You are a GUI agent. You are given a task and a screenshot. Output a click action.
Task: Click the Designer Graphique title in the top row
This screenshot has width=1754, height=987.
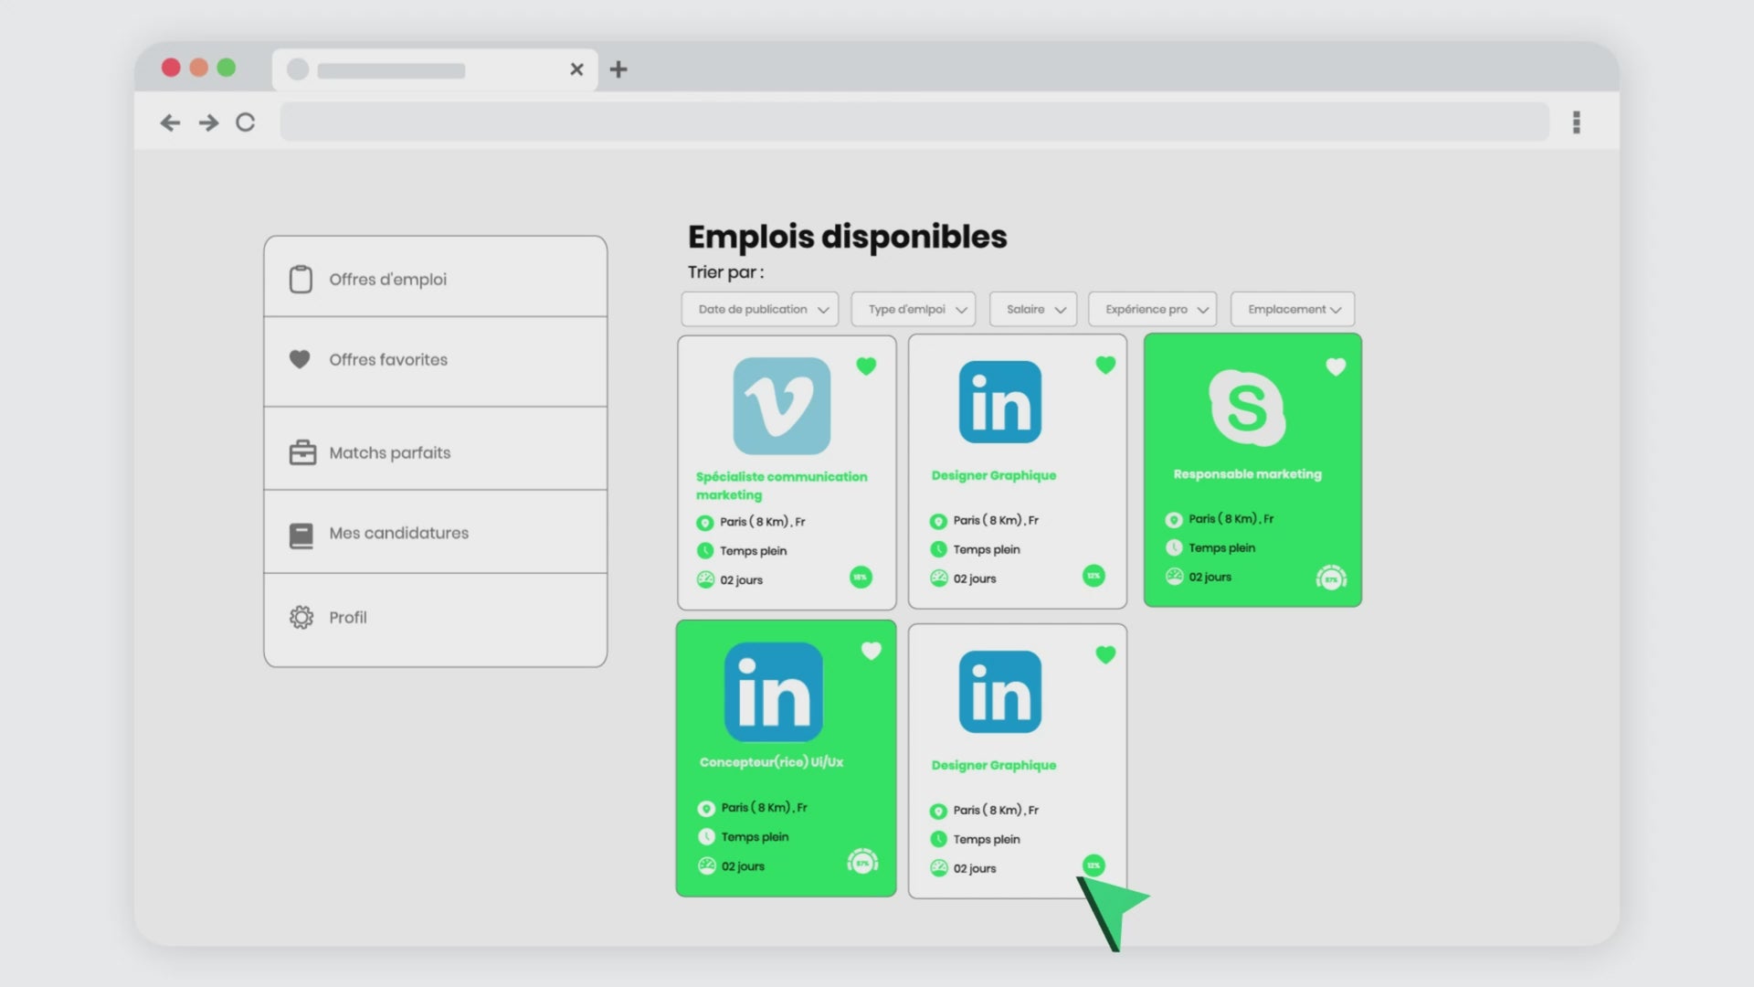click(993, 475)
